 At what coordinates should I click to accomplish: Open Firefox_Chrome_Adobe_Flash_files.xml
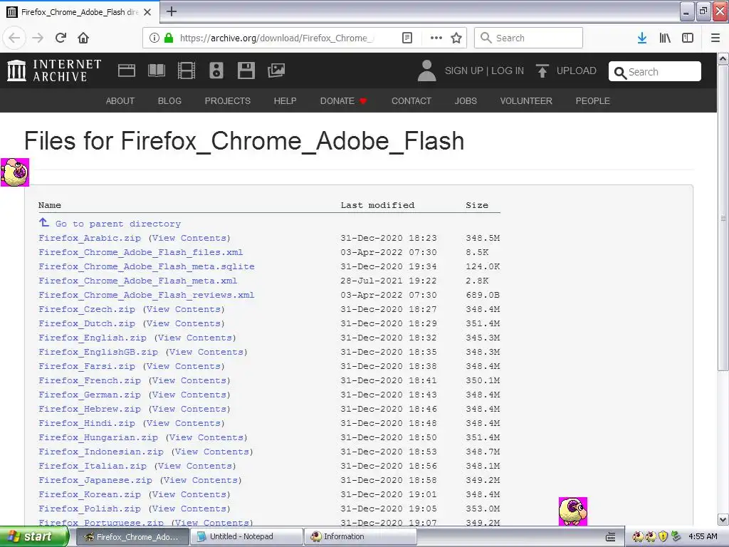coord(140,253)
